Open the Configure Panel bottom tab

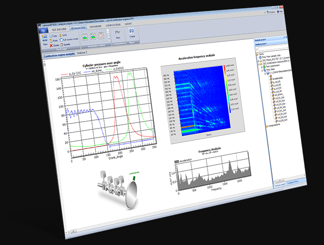tap(293, 183)
